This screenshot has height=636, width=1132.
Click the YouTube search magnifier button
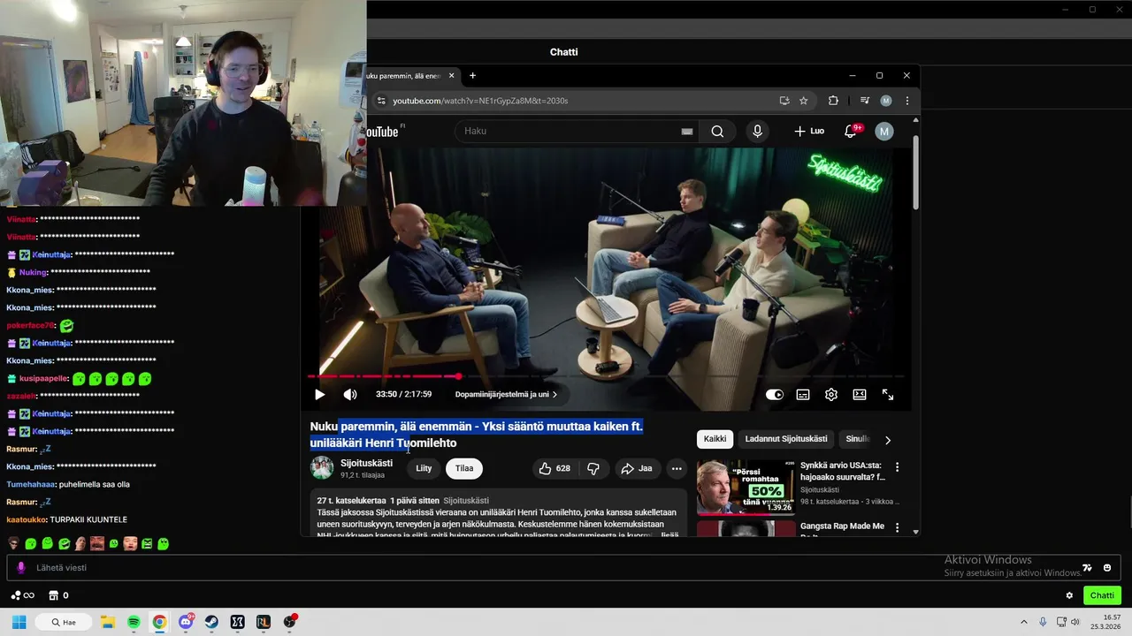717,132
